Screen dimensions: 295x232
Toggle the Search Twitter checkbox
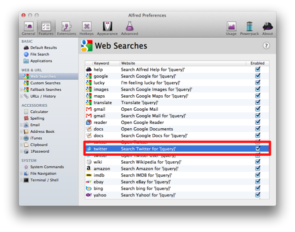(x=257, y=149)
